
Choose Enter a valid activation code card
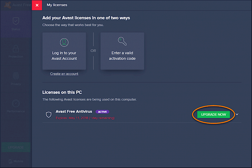point(122,51)
